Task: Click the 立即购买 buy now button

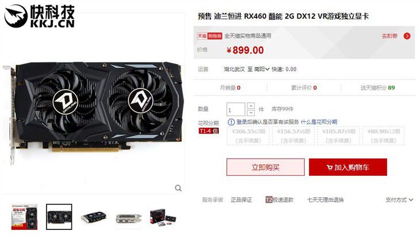Action: (x=265, y=167)
